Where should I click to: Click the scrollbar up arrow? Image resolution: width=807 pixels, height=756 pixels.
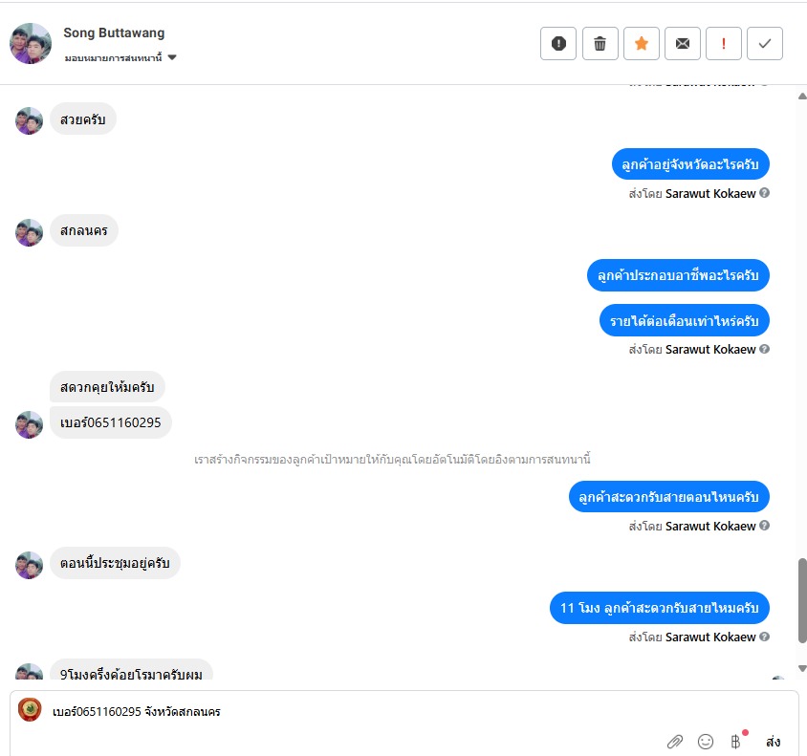[802, 97]
